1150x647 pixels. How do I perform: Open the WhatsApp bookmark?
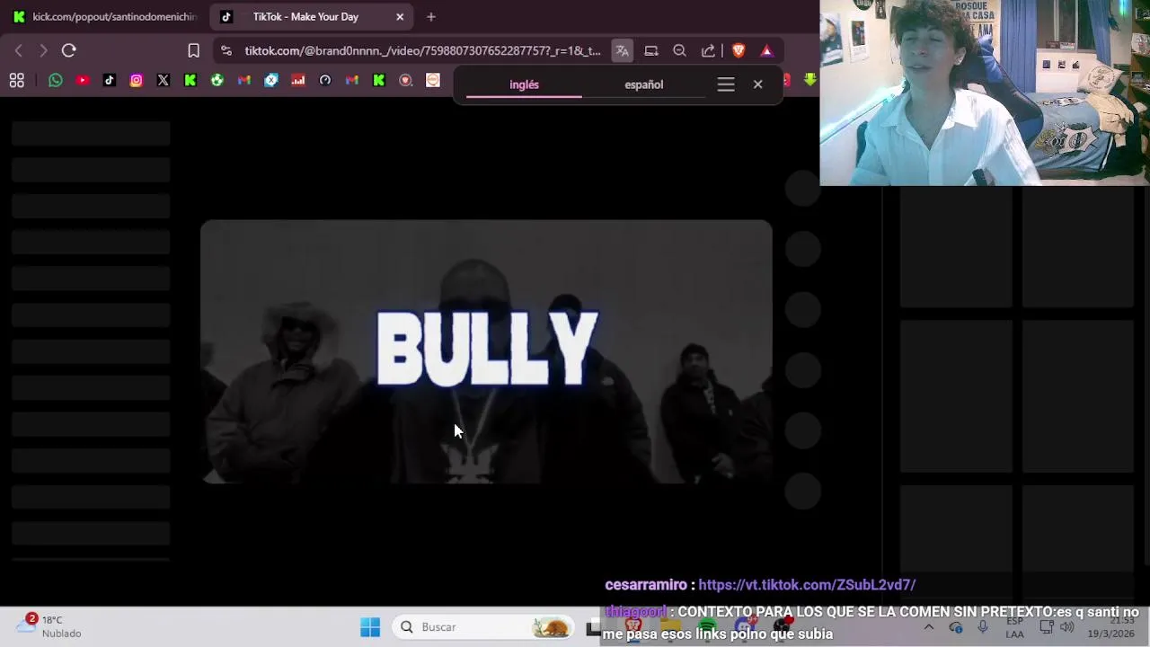(x=56, y=80)
